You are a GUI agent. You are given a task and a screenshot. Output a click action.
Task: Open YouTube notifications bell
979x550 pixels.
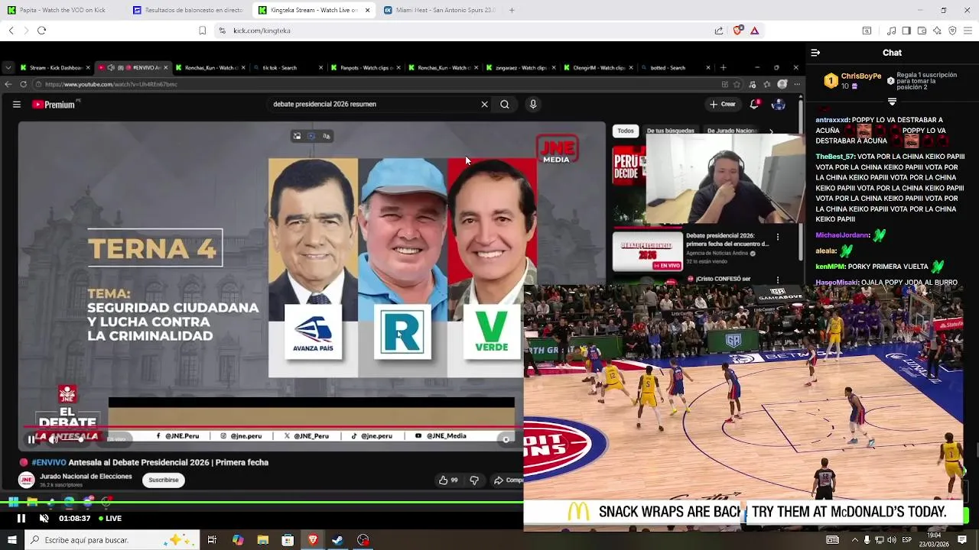click(x=755, y=105)
